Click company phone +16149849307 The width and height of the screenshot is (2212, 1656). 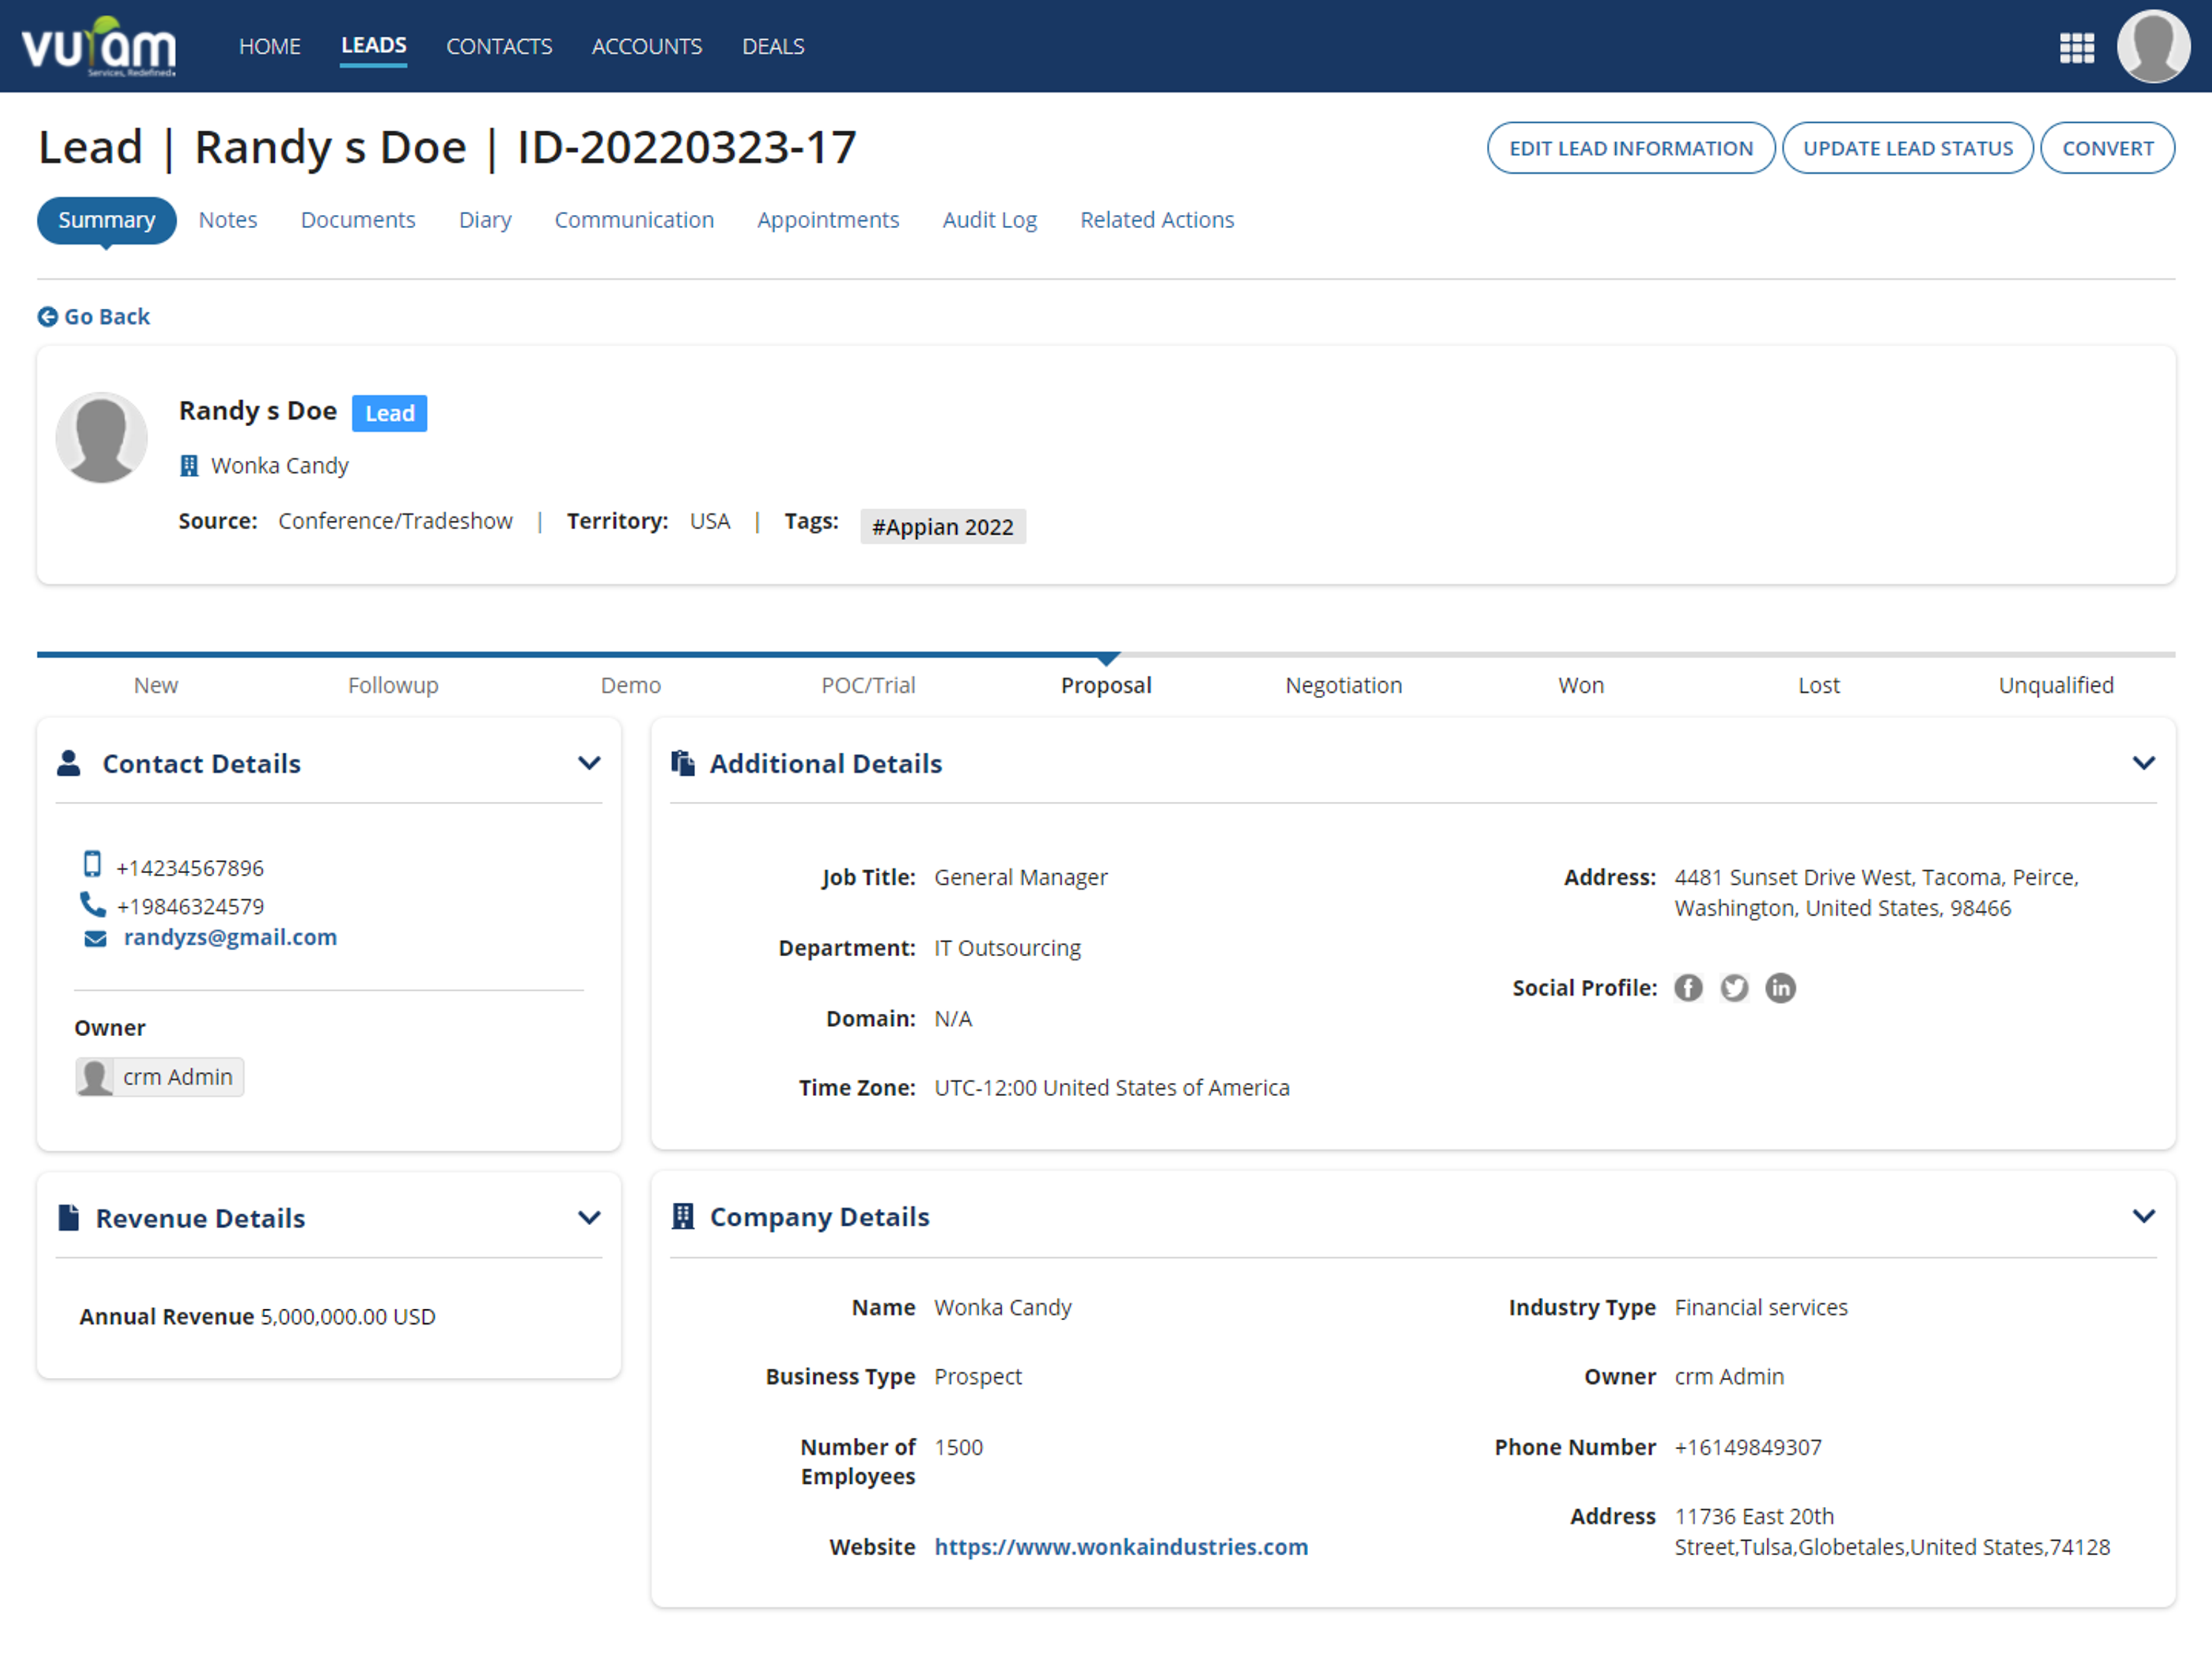tap(1748, 1447)
